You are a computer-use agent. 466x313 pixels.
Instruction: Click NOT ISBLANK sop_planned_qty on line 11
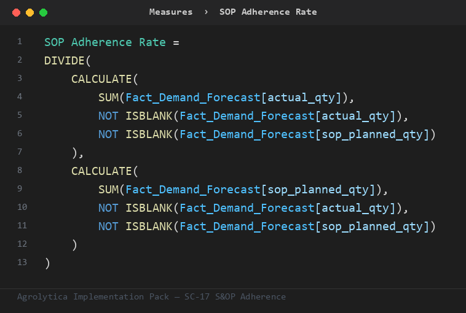tap(267, 226)
